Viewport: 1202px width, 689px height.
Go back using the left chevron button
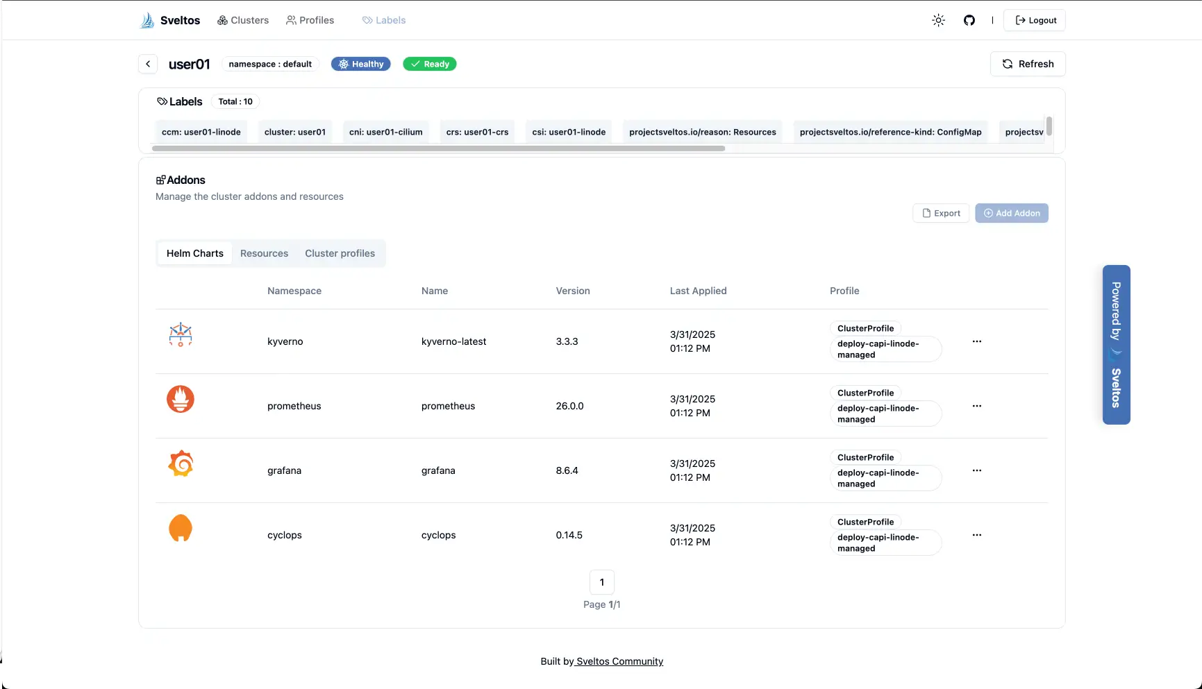[x=148, y=64]
